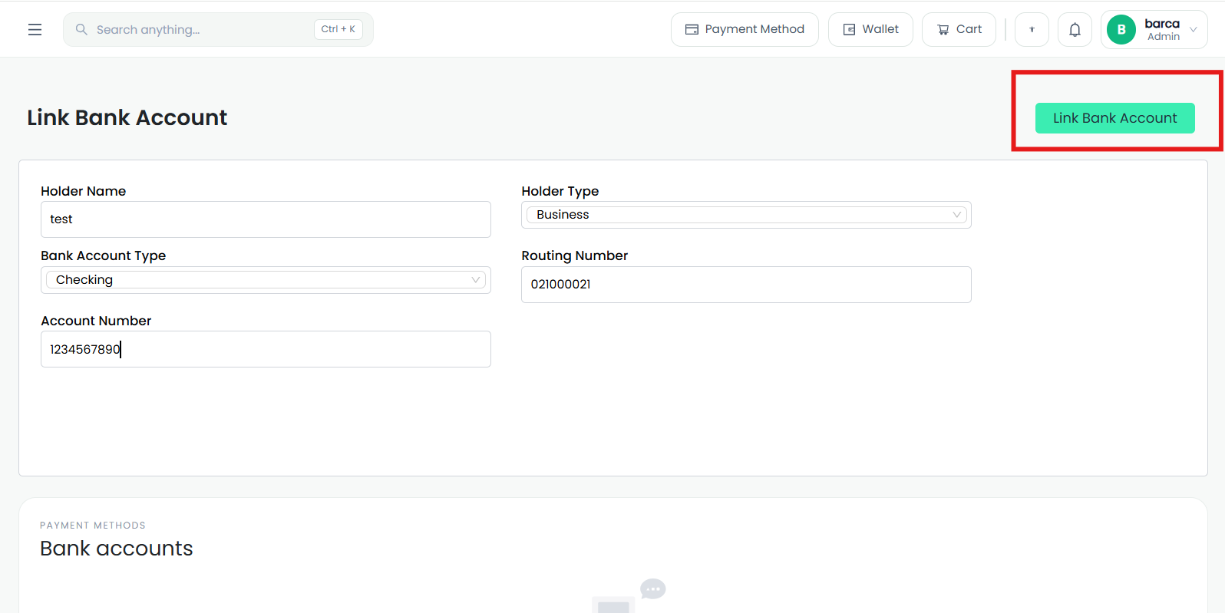Edit the Account Number field

266,349
